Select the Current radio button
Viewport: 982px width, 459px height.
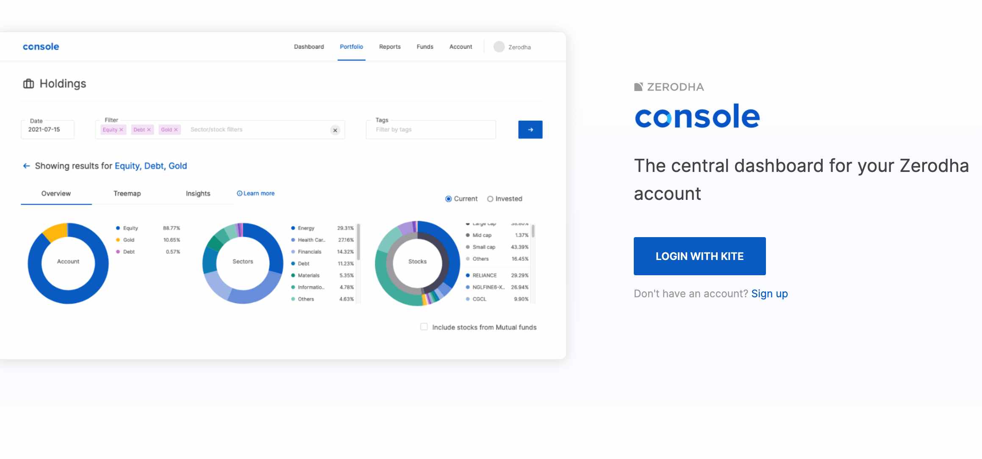pos(448,199)
